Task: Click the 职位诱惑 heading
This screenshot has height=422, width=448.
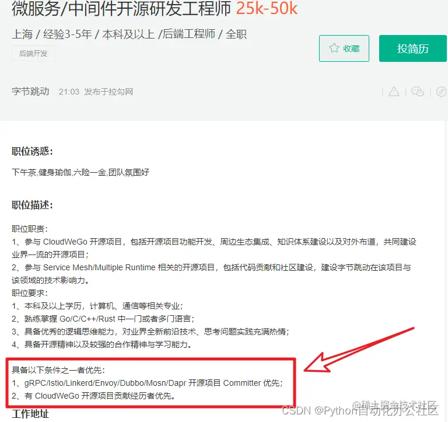Action: [x=32, y=151]
